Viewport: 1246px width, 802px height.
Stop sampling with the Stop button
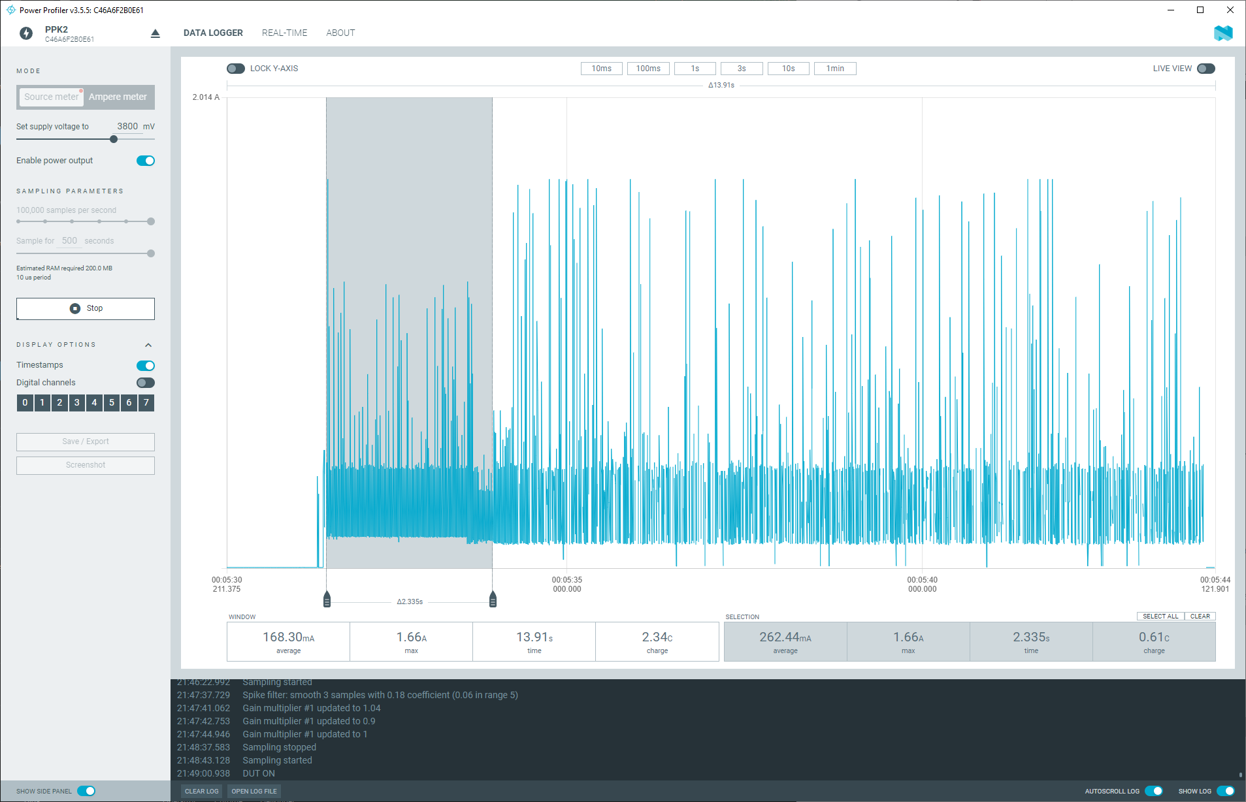click(86, 308)
